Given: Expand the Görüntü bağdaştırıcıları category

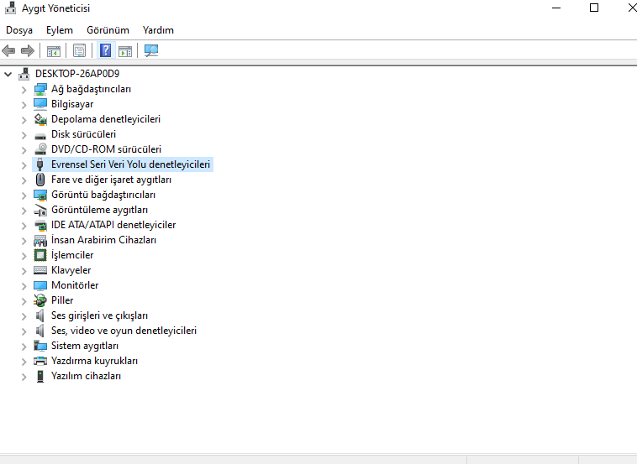Looking at the screenshot, I should pos(24,196).
